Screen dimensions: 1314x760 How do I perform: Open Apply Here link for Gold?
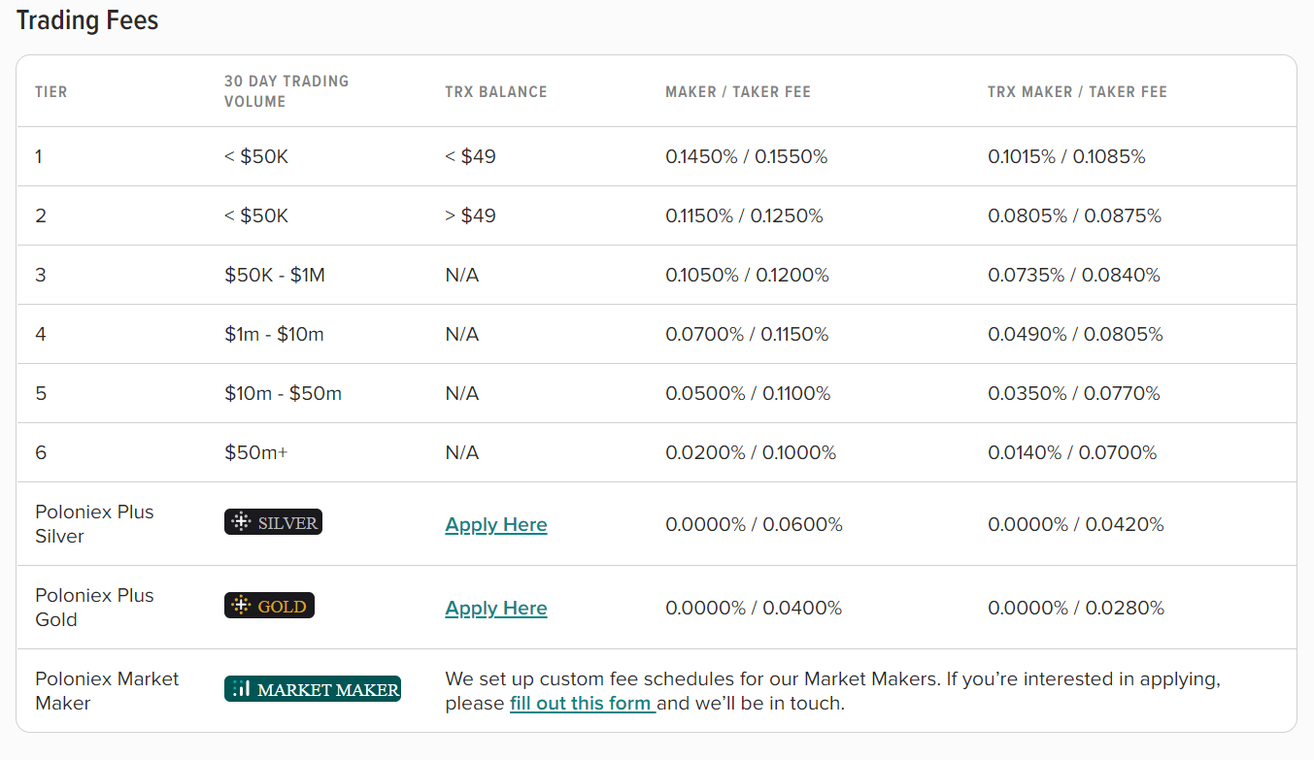[x=496, y=608]
